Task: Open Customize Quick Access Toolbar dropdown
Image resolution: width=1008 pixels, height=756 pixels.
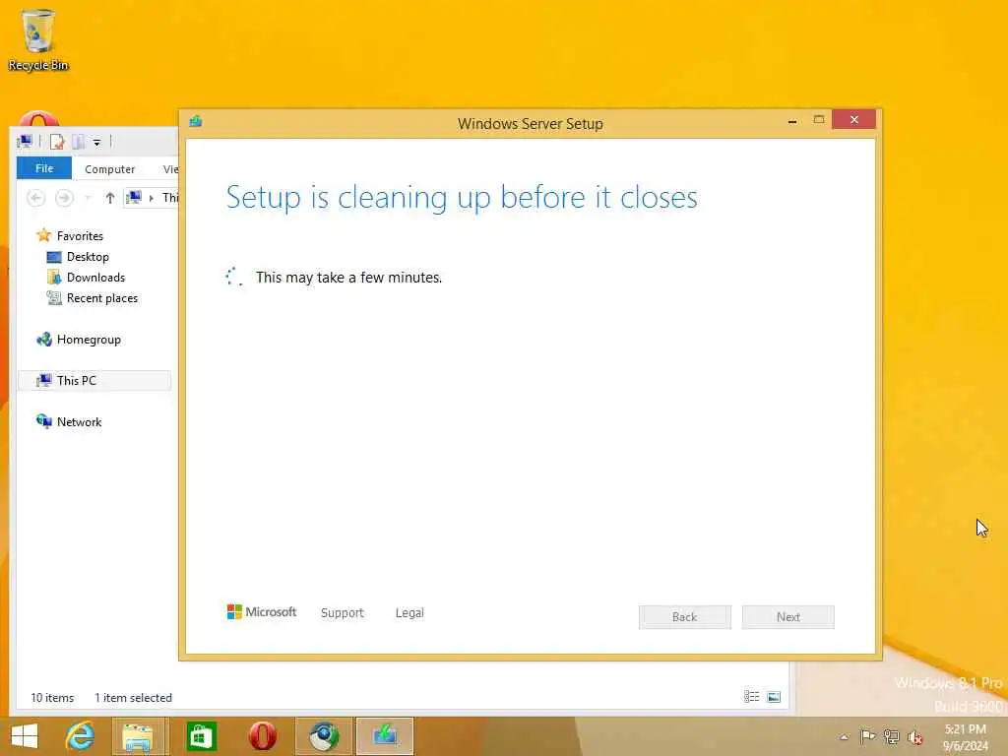Action: 96,142
